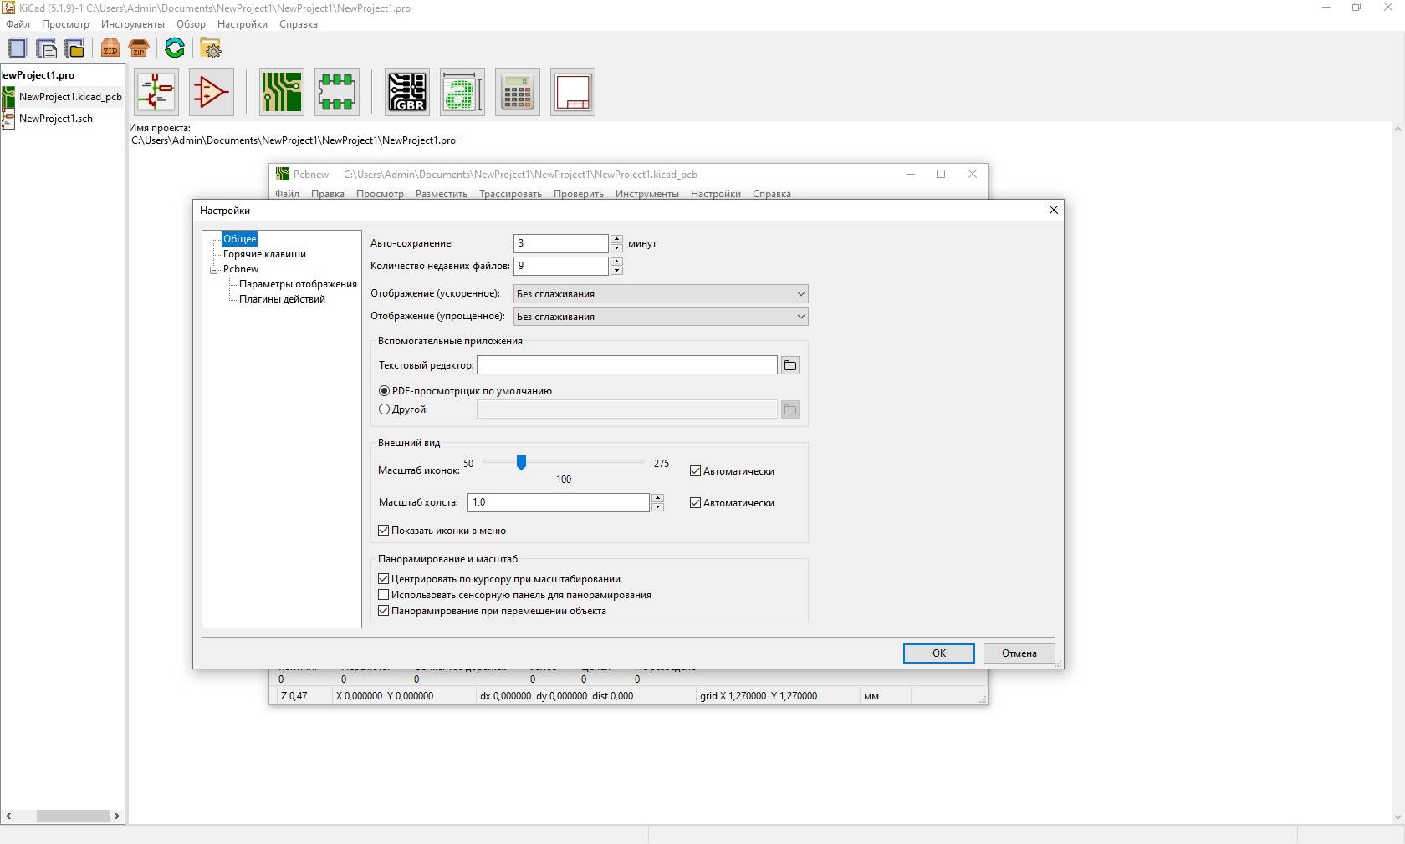The height and width of the screenshot is (844, 1405).
Task: Select 'Общее' in settings tree
Action: [x=240, y=239]
